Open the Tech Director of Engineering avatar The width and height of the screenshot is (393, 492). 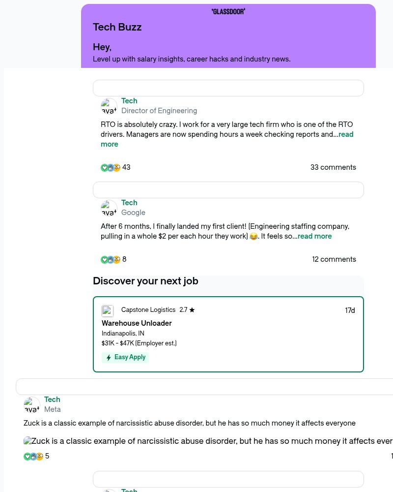(x=109, y=106)
